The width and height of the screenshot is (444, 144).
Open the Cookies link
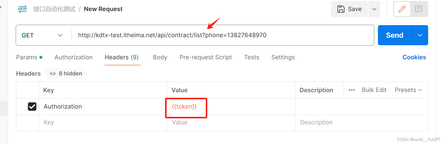pos(414,57)
